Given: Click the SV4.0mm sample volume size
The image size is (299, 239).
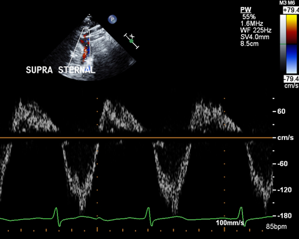Looking at the screenshot, I should coord(255,37).
